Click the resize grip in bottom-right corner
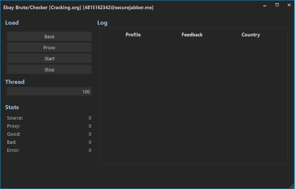The width and height of the screenshot is (295, 189). pyautogui.click(x=292, y=186)
